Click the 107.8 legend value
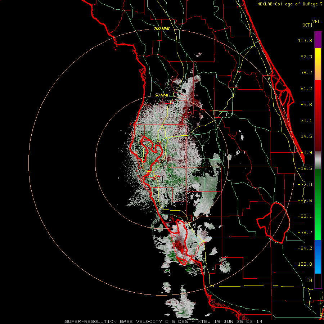The height and width of the screenshot is (324, 324). tap(305, 40)
